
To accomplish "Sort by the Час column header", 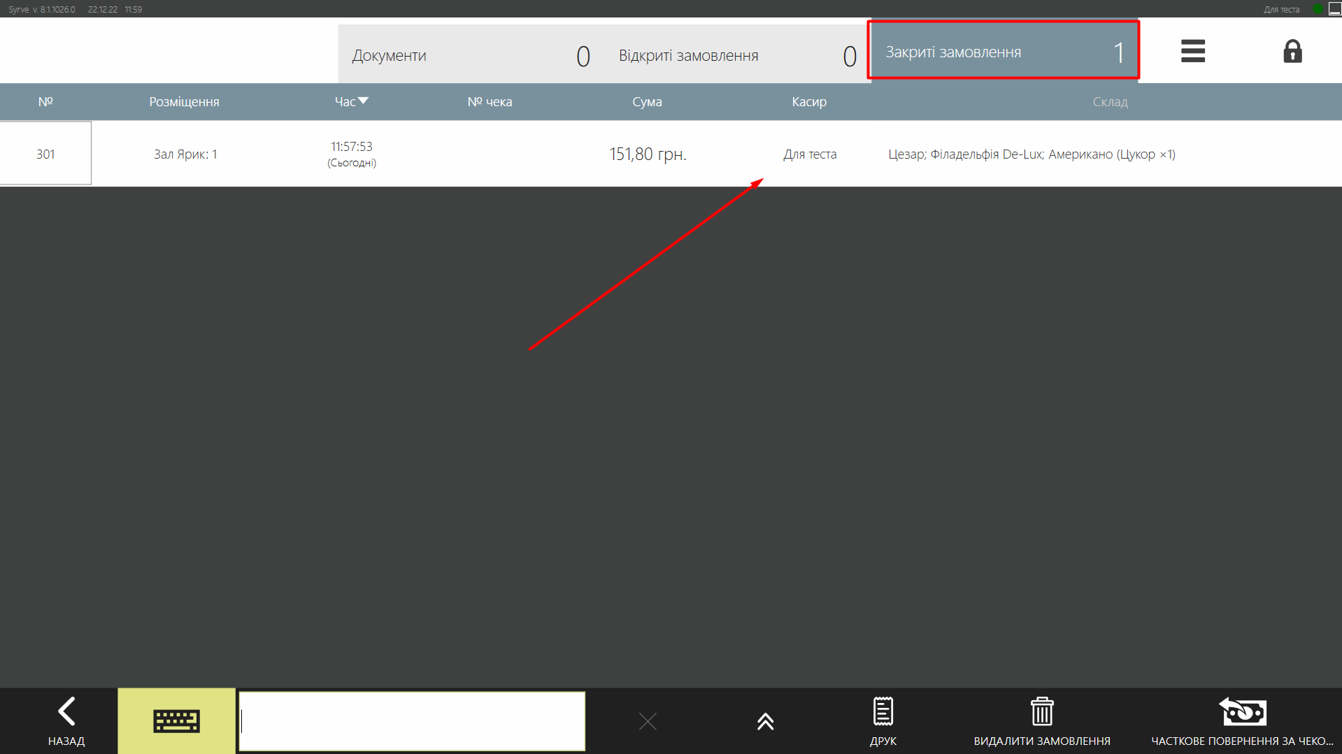I will [351, 101].
